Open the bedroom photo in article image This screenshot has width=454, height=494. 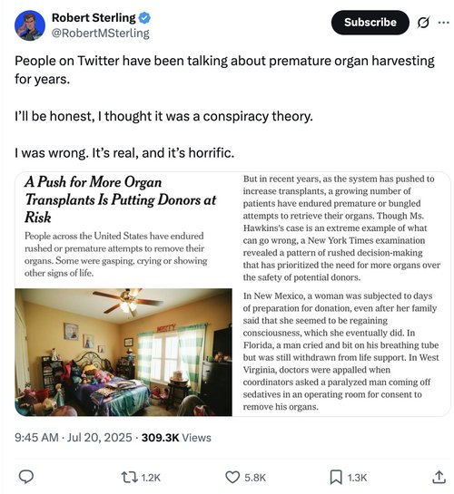(x=123, y=352)
